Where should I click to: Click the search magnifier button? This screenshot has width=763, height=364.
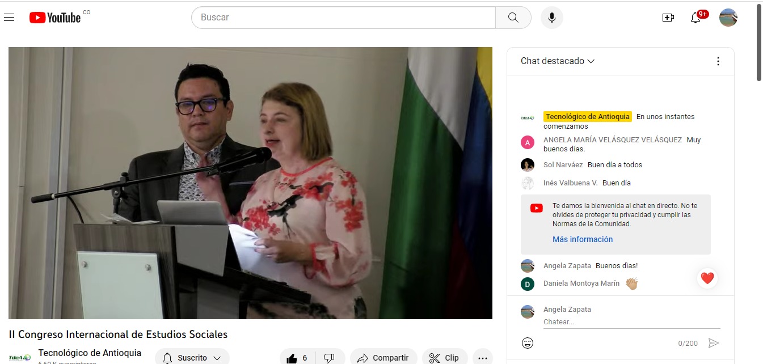pos(513,18)
